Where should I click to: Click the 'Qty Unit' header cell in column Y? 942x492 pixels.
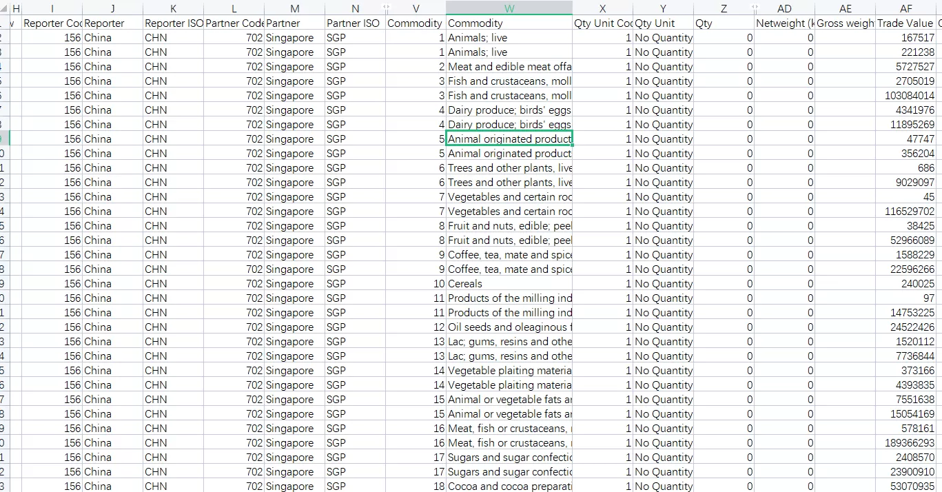coord(663,23)
